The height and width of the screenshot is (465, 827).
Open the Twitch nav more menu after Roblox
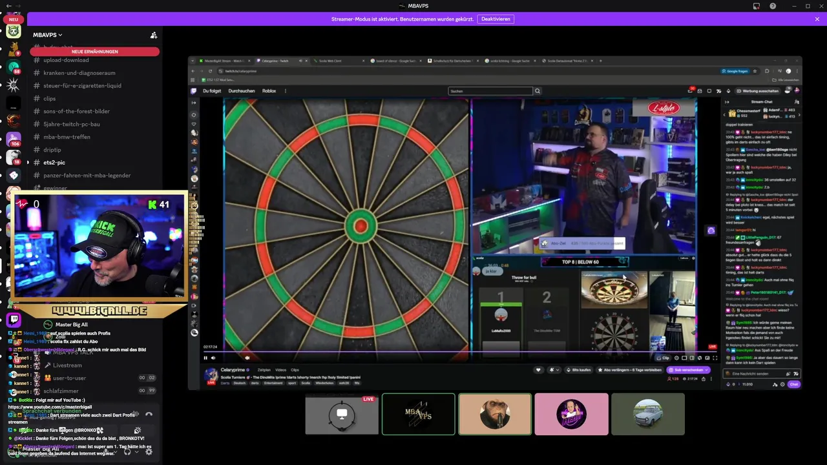(x=286, y=91)
